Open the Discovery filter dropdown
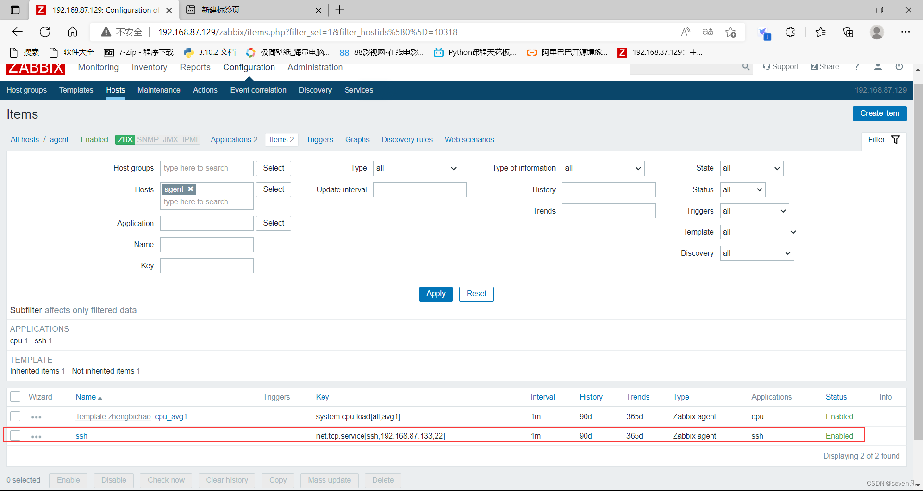This screenshot has width=923, height=491. pos(757,253)
